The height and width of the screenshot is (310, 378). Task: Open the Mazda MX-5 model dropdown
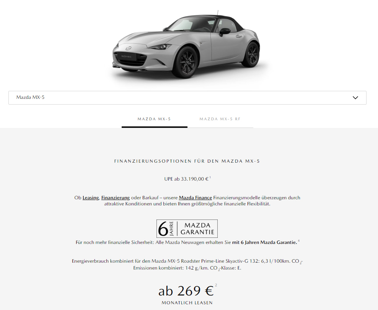[x=187, y=98]
